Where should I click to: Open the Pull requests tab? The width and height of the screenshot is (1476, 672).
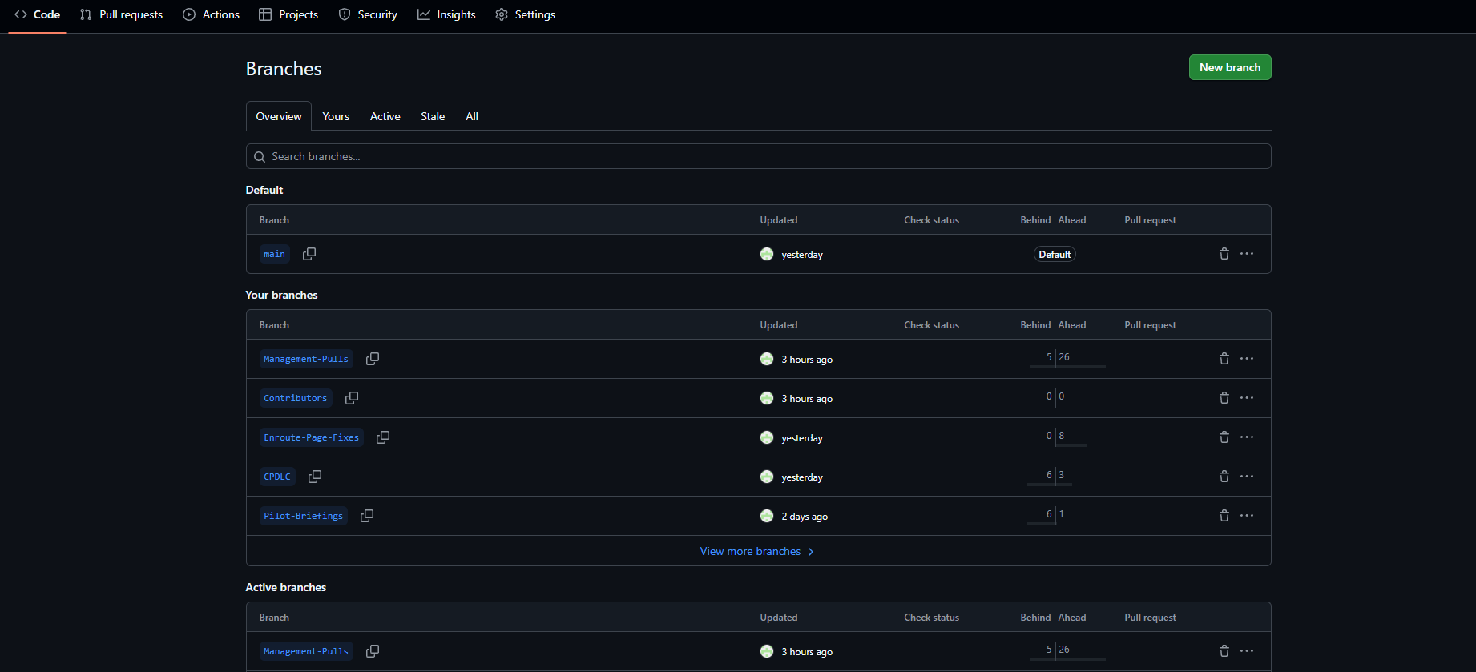click(122, 14)
